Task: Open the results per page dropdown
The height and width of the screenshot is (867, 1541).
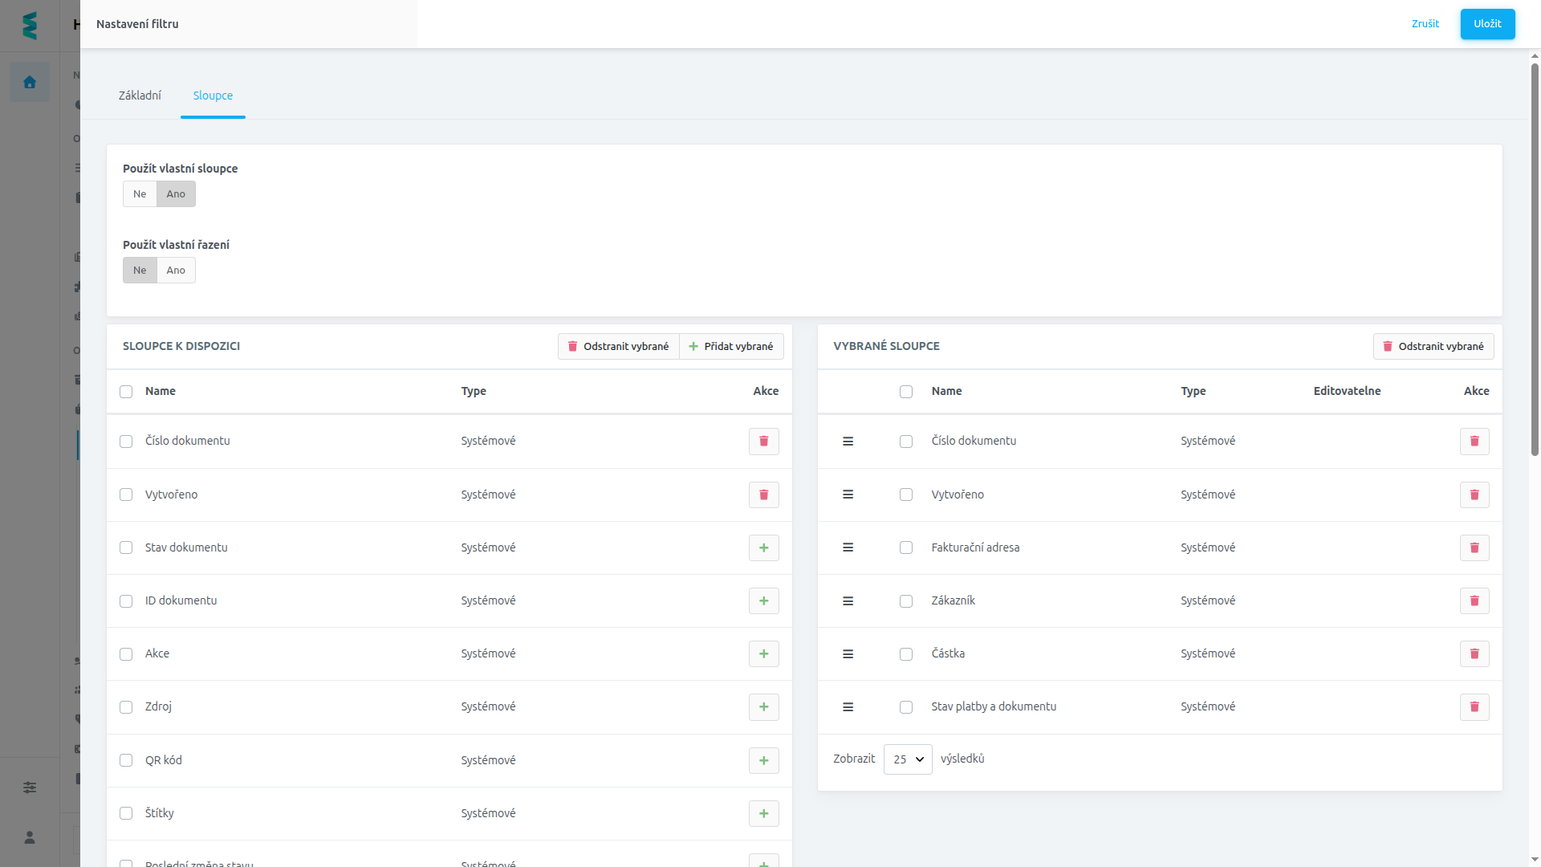Action: [x=908, y=759]
